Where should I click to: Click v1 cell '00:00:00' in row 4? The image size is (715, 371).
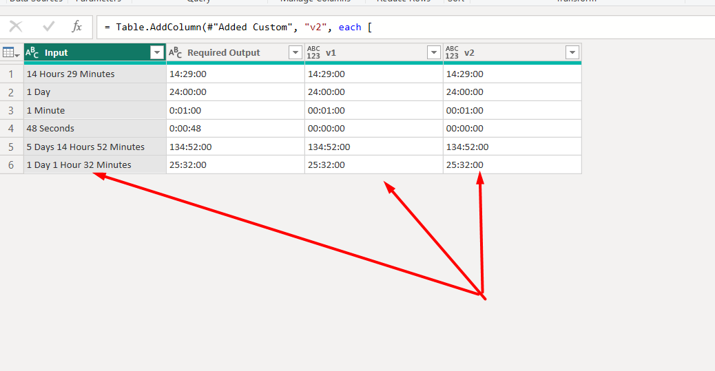pyautogui.click(x=373, y=129)
